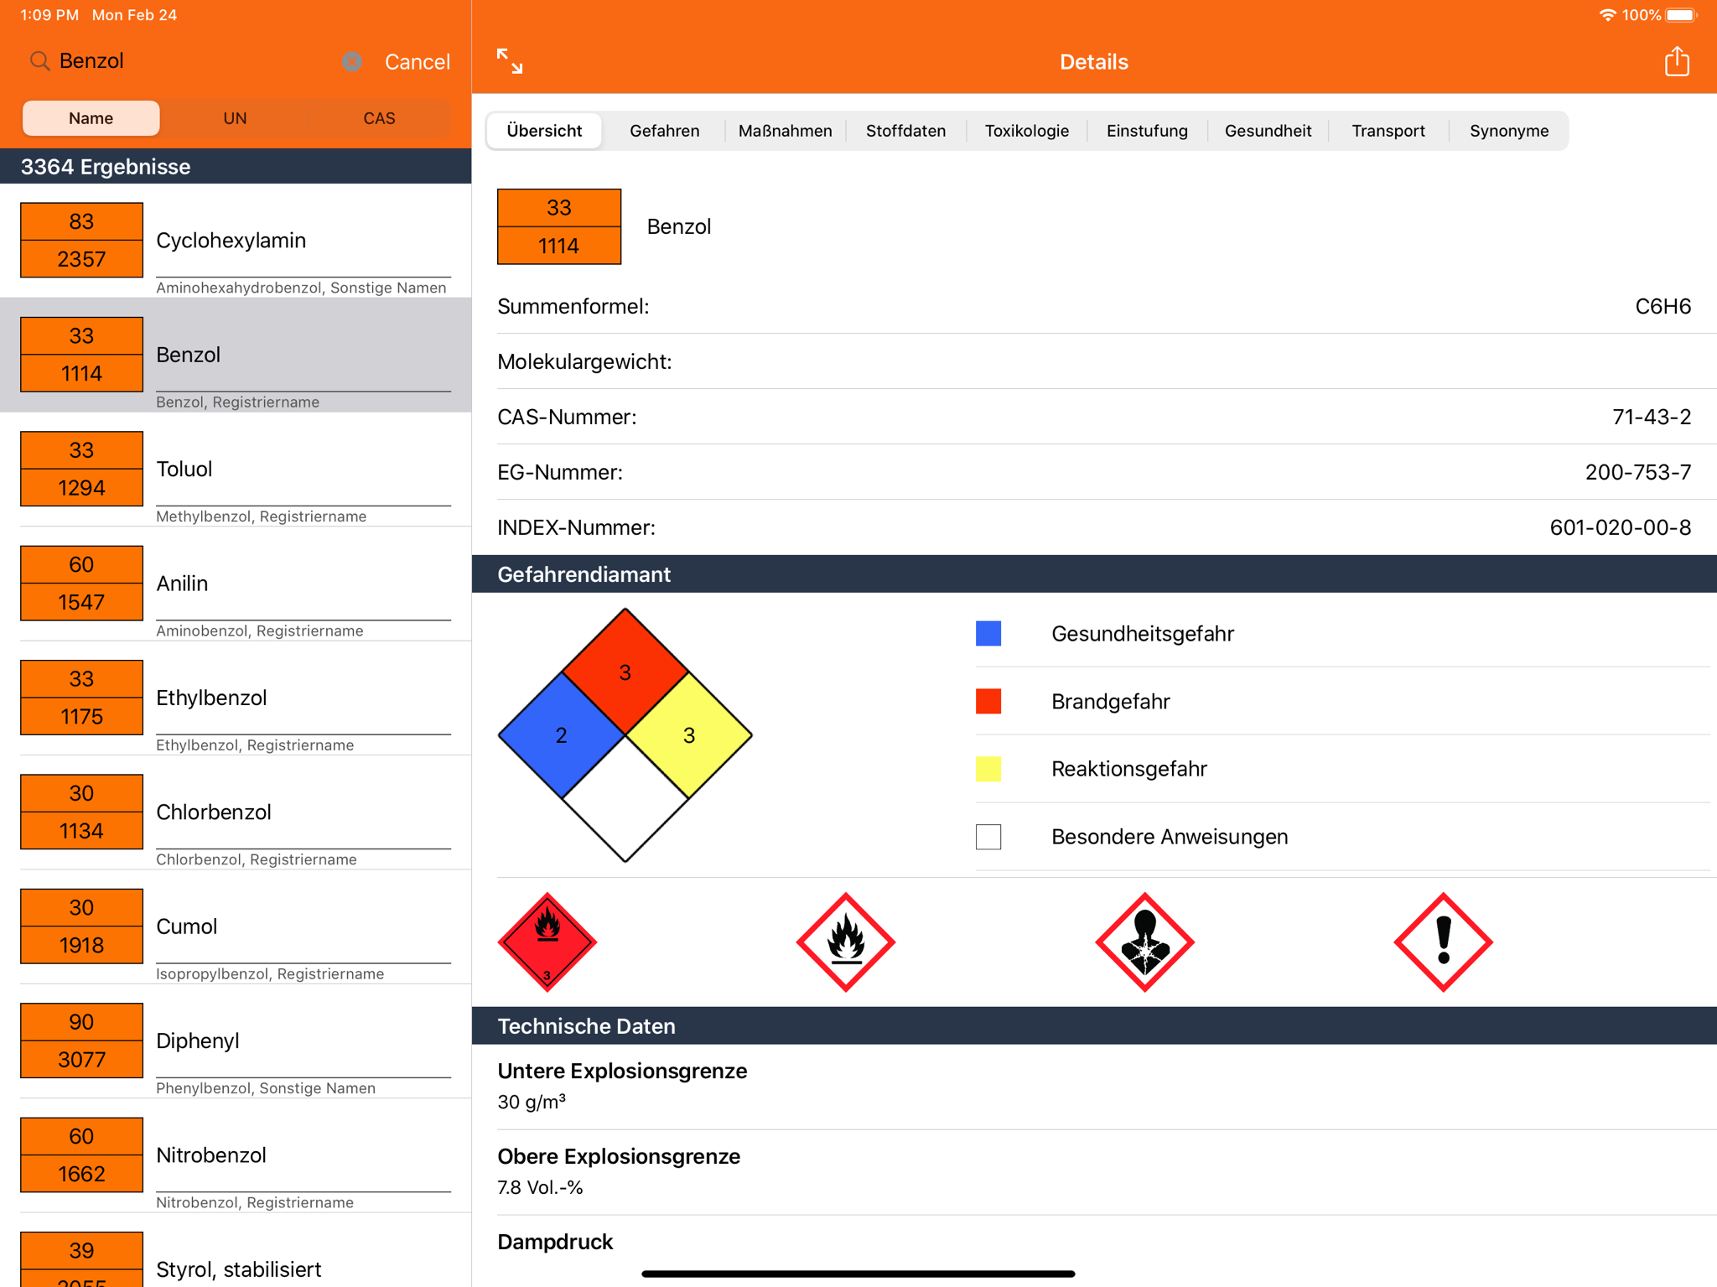Switch to the Transport tab
The width and height of the screenshot is (1717, 1287).
[x=1388, y=131]
